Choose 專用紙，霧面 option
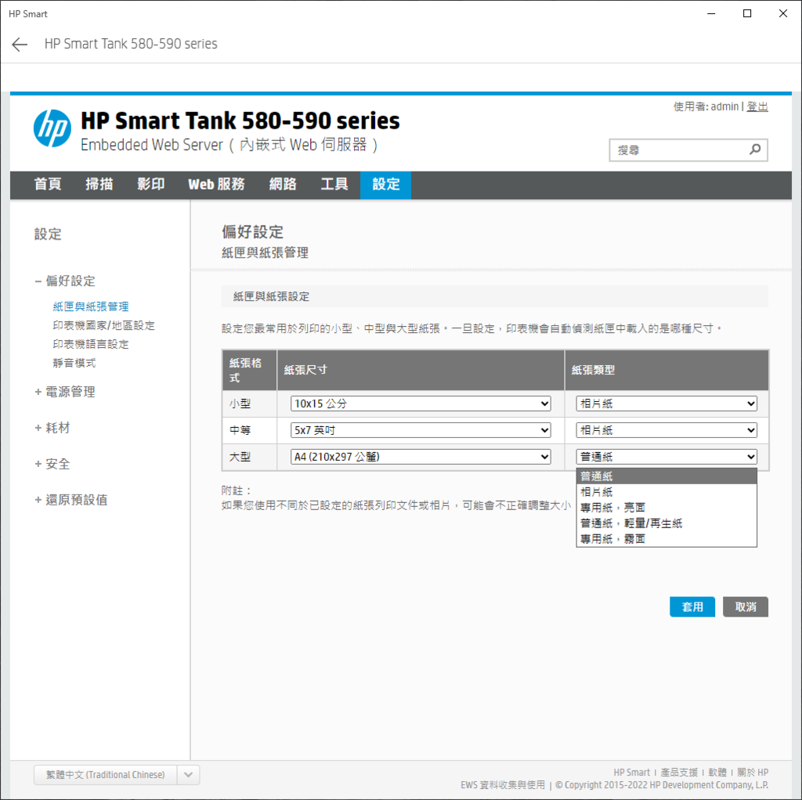The image size is (802, 800). [667, 539]
